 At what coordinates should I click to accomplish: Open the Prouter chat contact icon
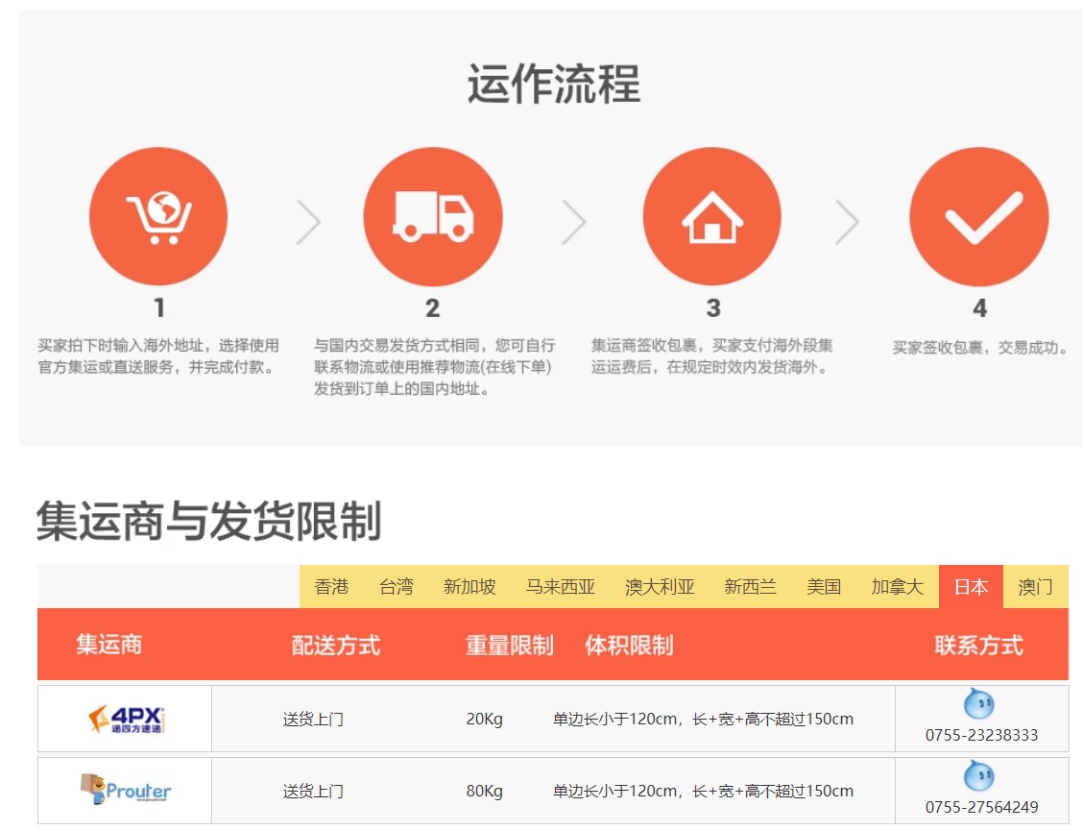tap(979, 775)
